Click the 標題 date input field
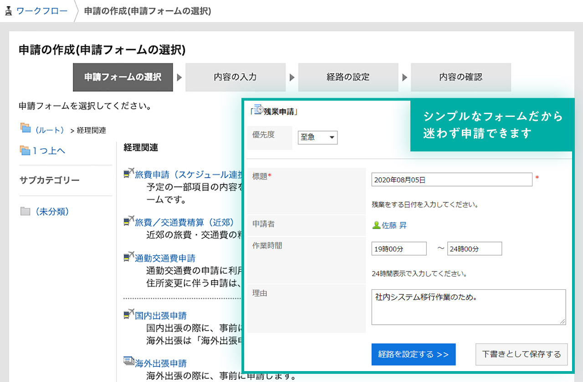The width and height of the screenshot is (583, 382). 452,180
